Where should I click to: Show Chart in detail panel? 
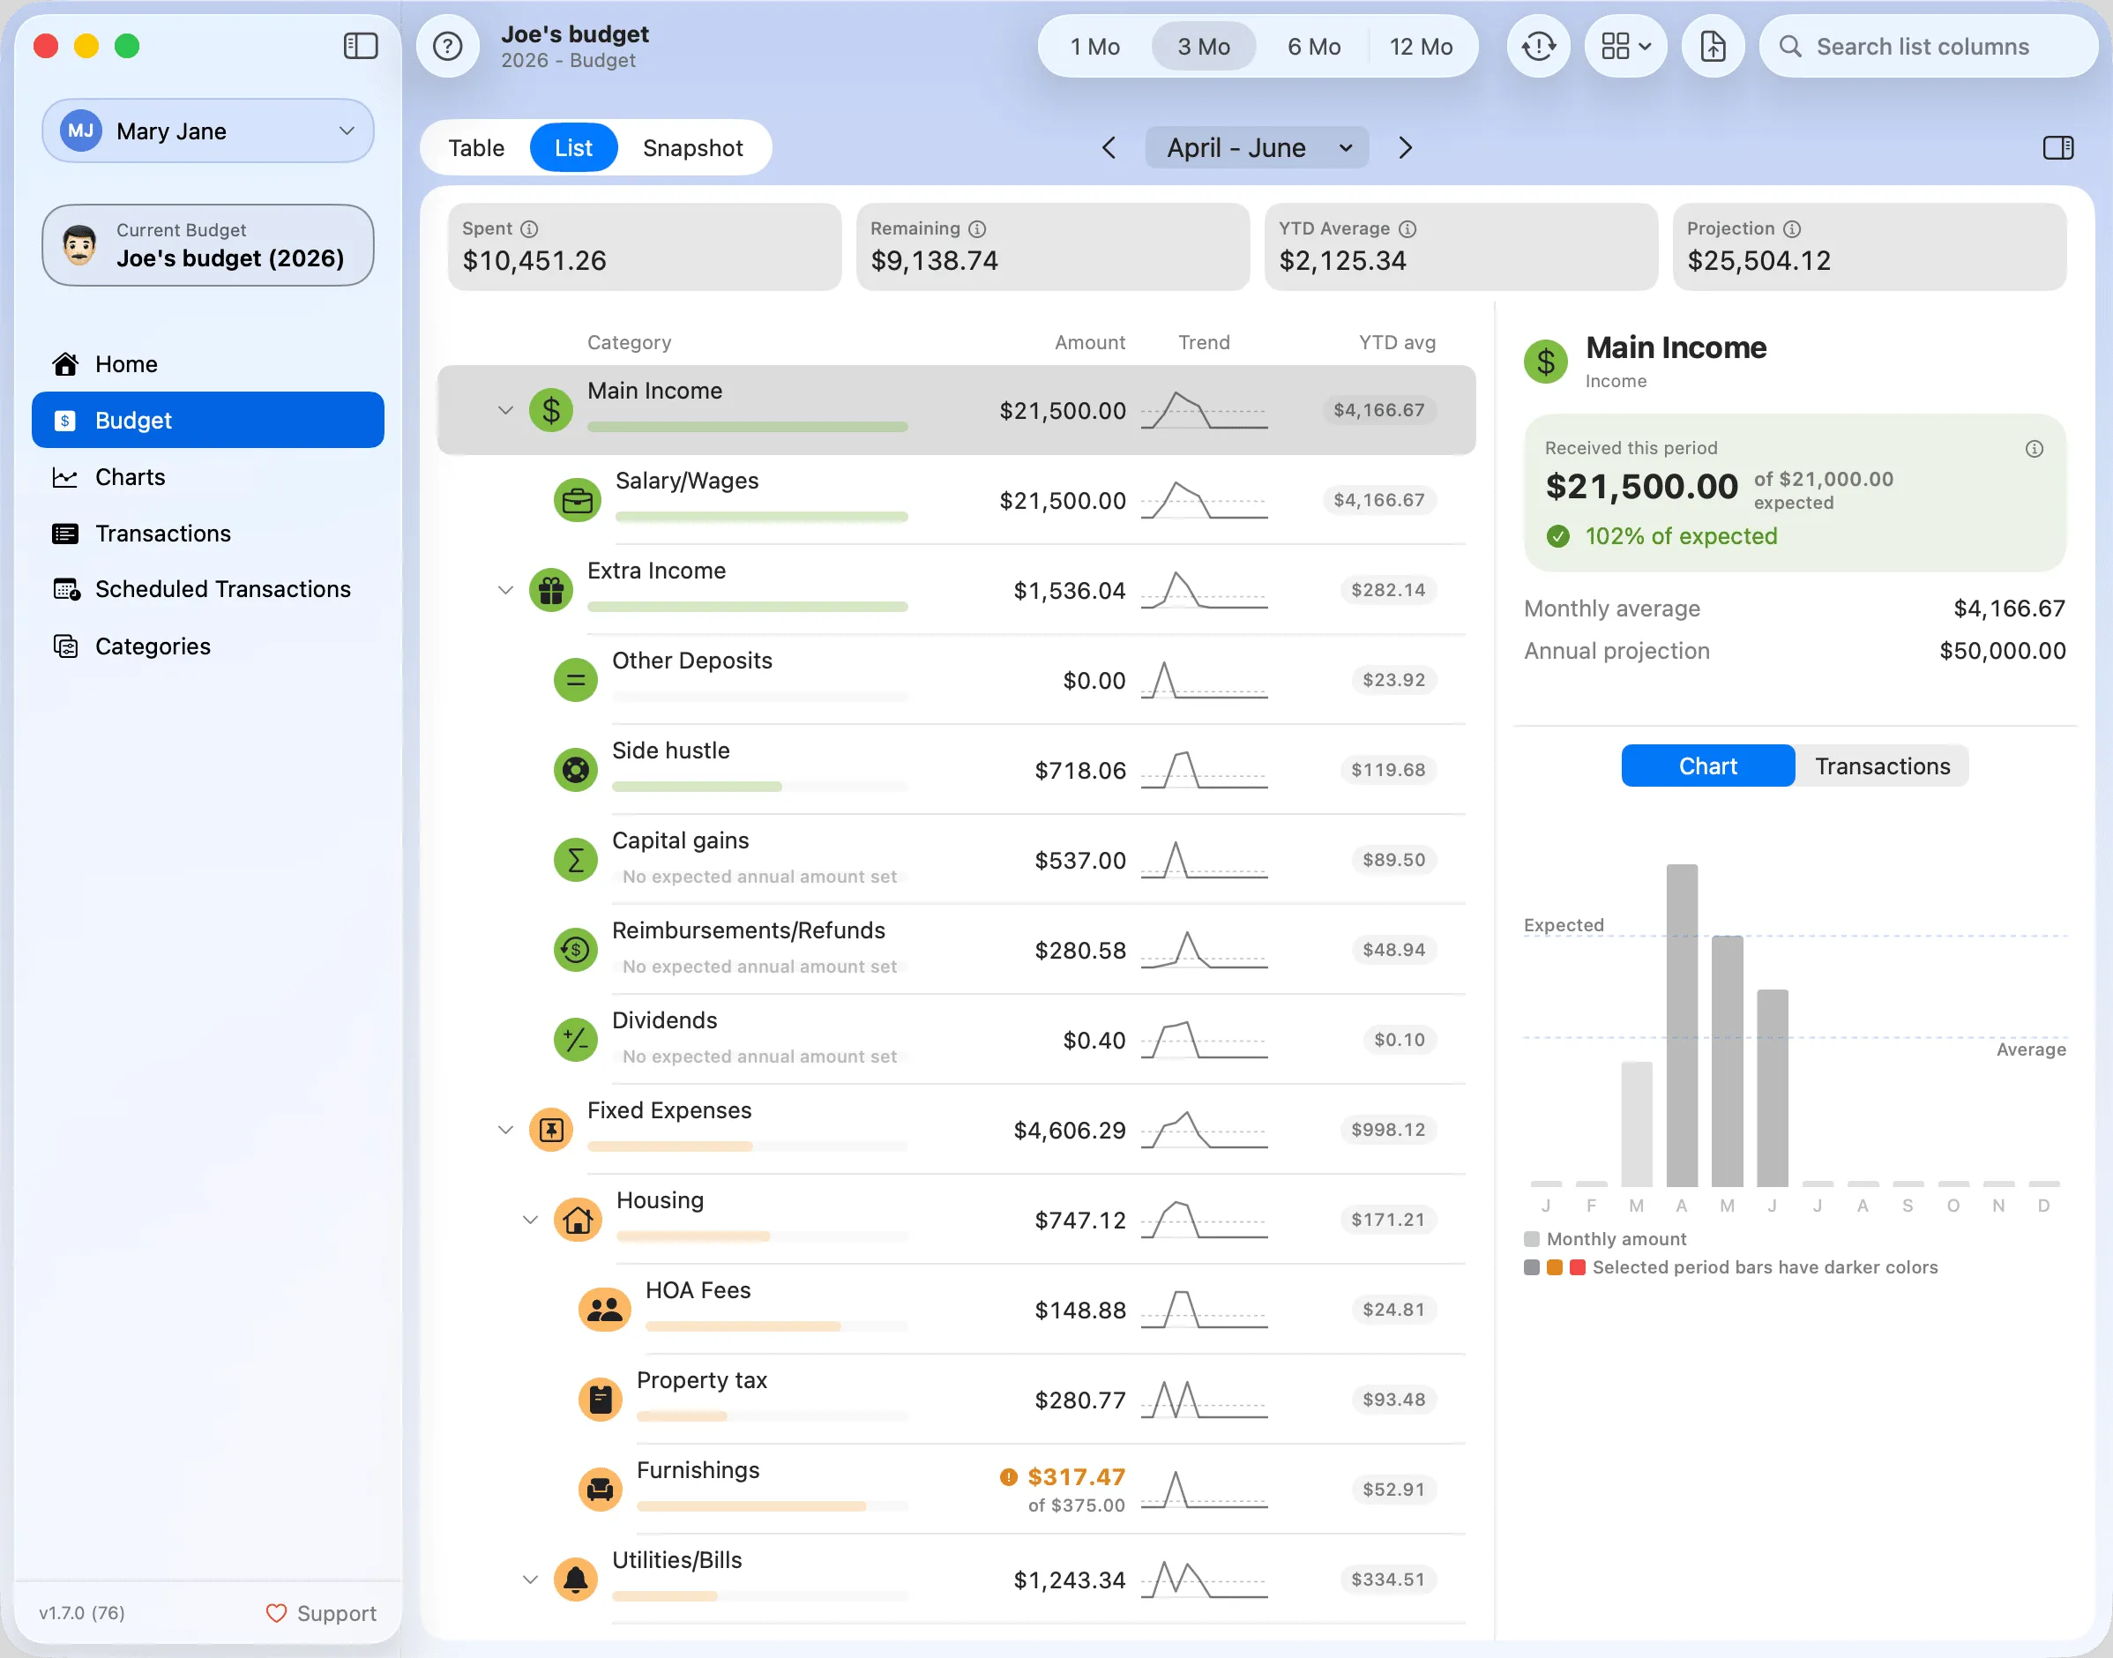(1708, 766)
